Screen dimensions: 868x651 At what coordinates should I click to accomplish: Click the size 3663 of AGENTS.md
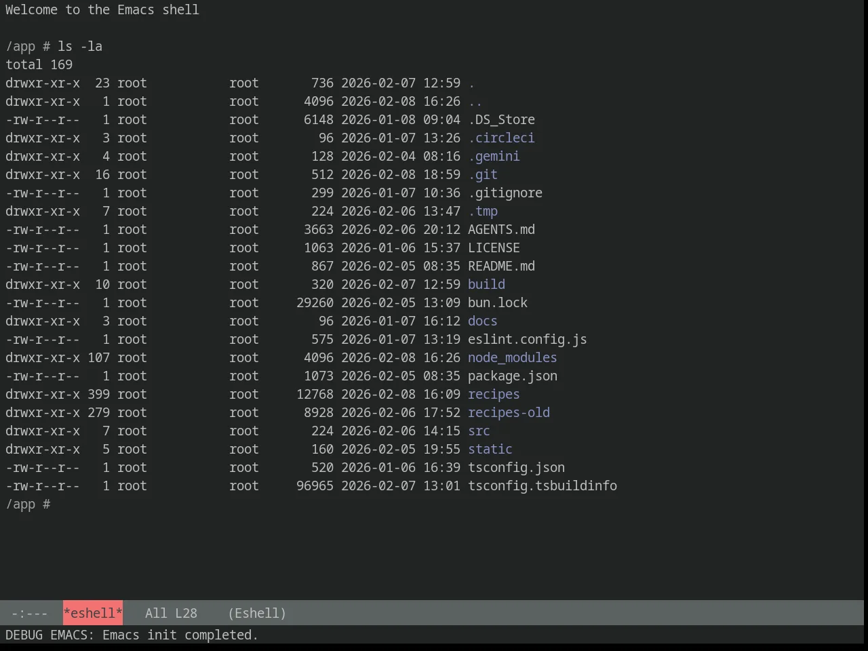point(319,229)
